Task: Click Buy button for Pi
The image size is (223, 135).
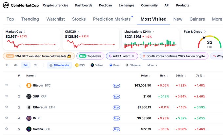Action: click(x=116, y=118)
